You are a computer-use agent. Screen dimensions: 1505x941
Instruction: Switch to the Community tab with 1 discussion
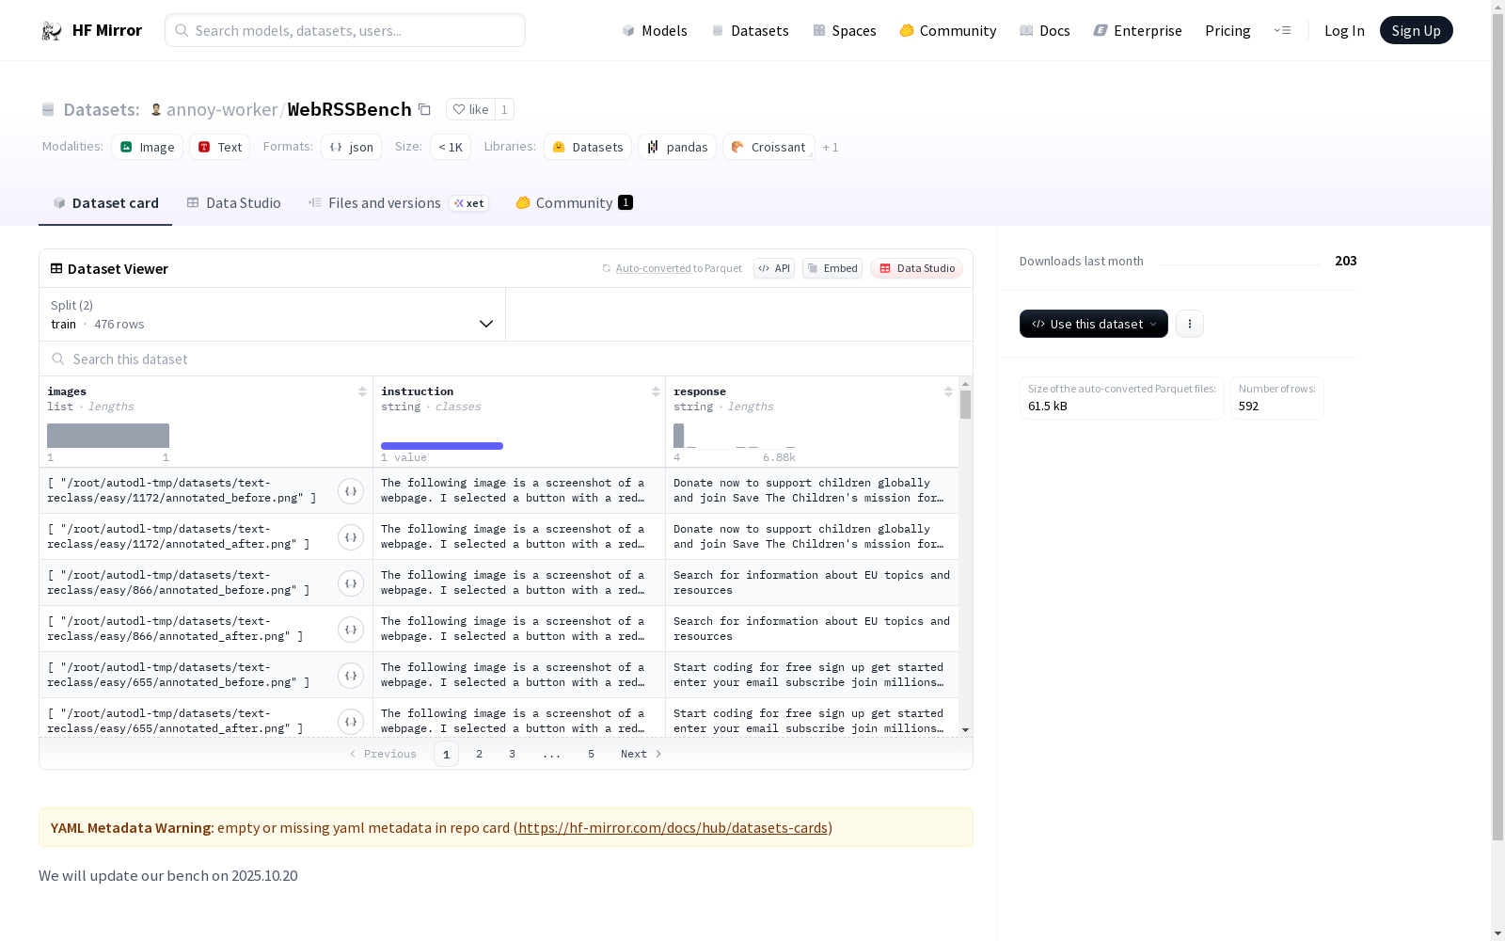(x=574, y=203)
